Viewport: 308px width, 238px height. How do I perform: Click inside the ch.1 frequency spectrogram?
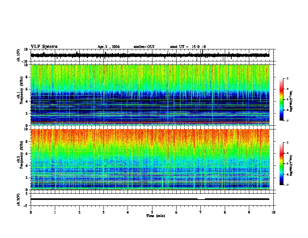point(150,95)
